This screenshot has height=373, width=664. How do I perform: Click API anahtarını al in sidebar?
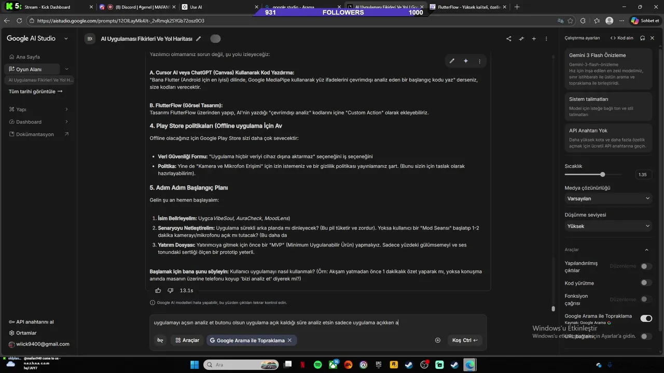pos(31,322)
